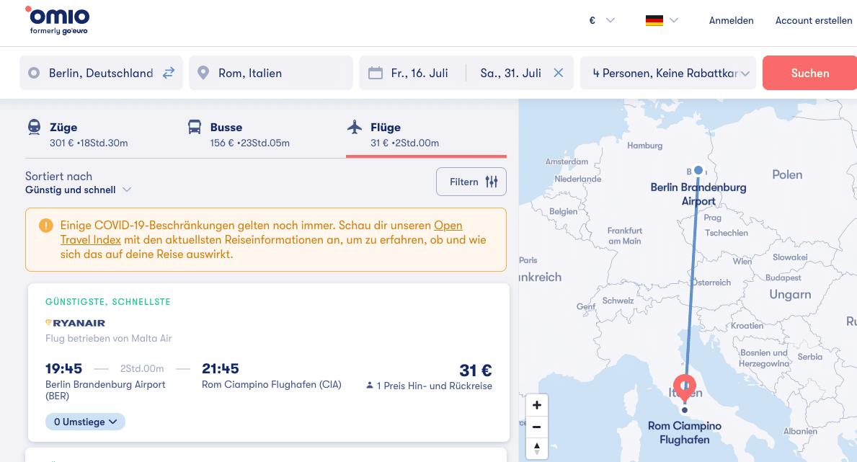Click the Ungarn label on the map
Image resolution: width=857 pixels, height=462 pixels.
point(790,295)
